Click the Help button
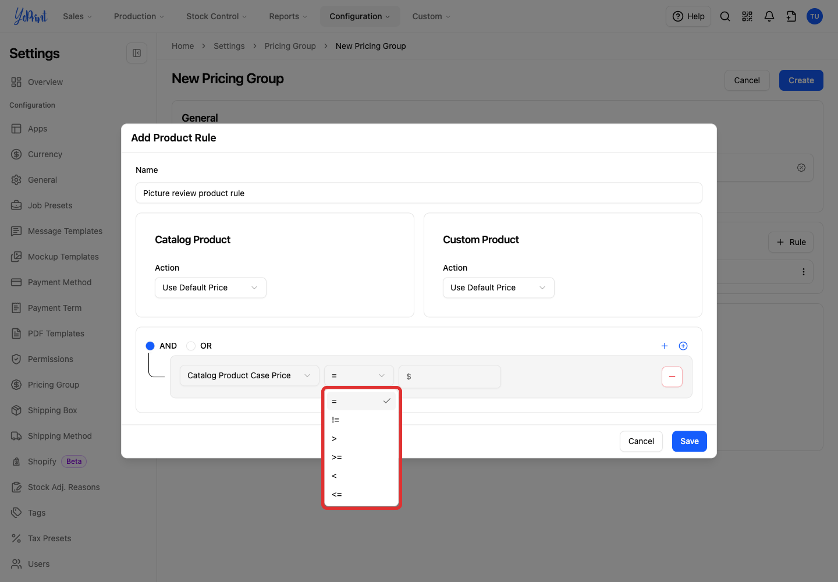This screenshot has width=838, height=582. [688, 16]
